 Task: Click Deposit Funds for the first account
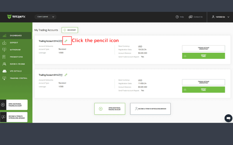click(203, 56)
